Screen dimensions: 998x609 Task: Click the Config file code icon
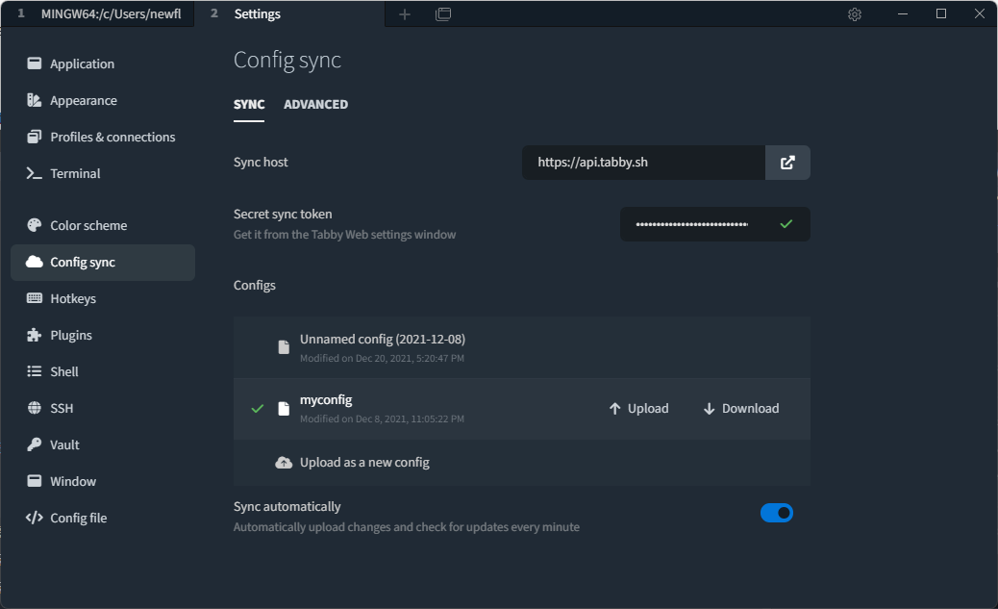tap(35, 518)
